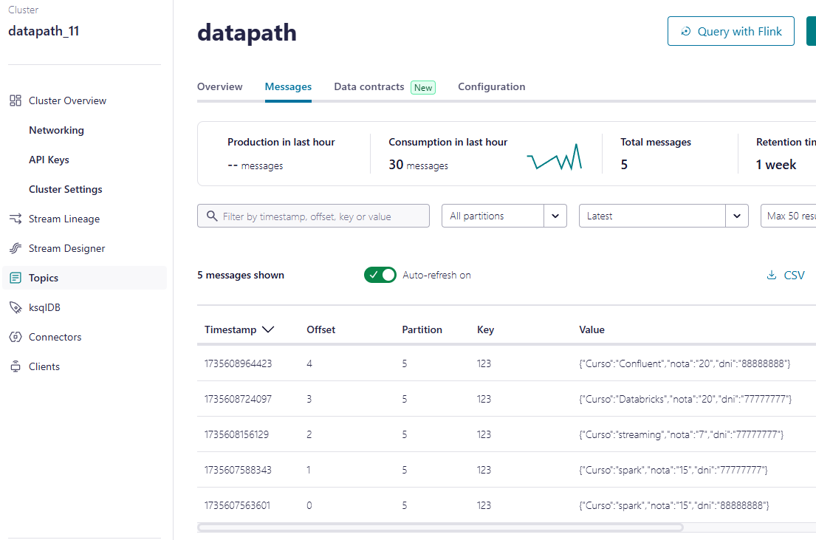Click timestamp 1735607563601
The height and width of the screenshot is (540, 816).
(237, 505)
